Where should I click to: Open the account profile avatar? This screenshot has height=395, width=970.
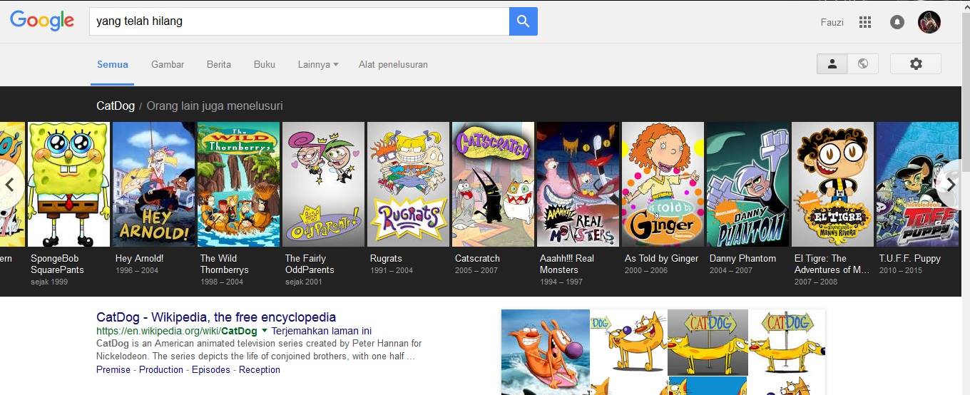coord(929,22)
